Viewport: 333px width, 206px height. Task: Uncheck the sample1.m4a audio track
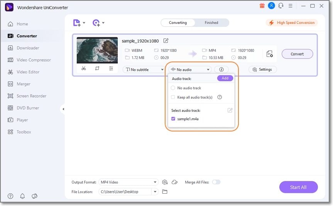(x=173, y=119)
